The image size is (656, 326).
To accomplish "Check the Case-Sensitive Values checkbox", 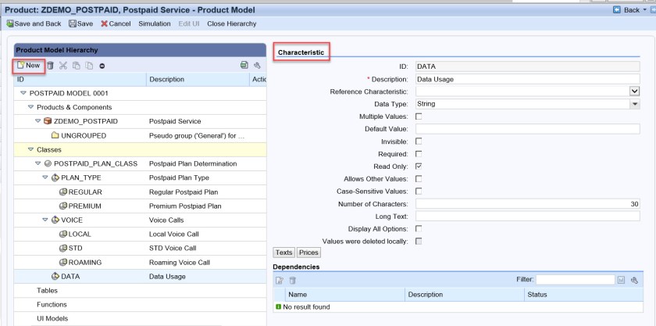I will pyautogui.click(x=419, y=191).
